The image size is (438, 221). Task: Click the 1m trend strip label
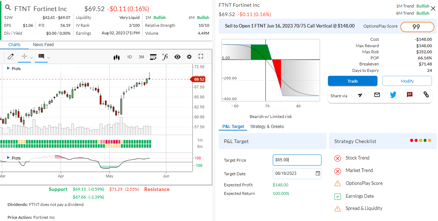point(200,140)
